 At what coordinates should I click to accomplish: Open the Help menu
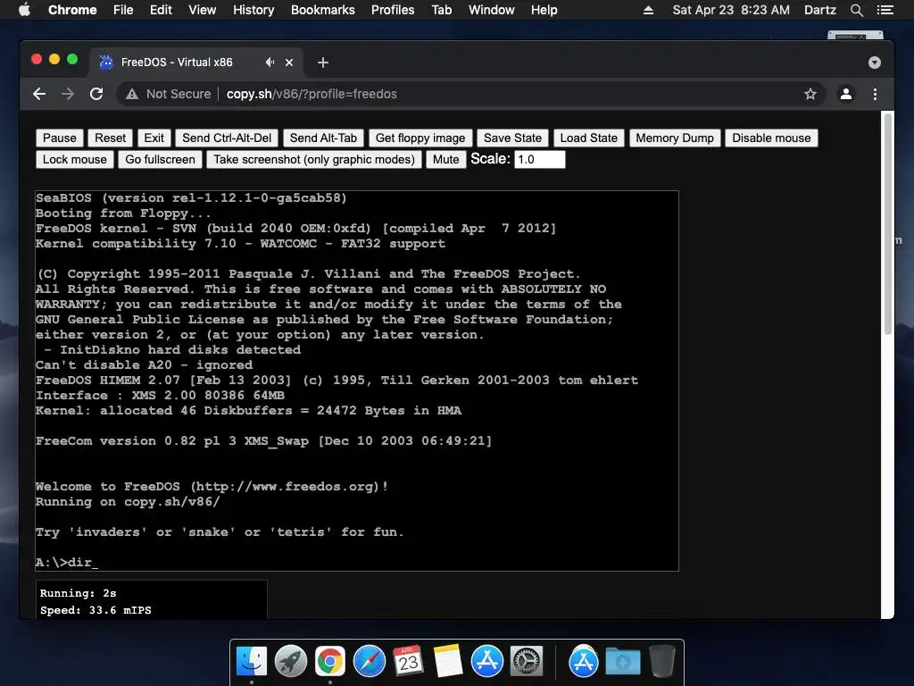coord(544,10)
